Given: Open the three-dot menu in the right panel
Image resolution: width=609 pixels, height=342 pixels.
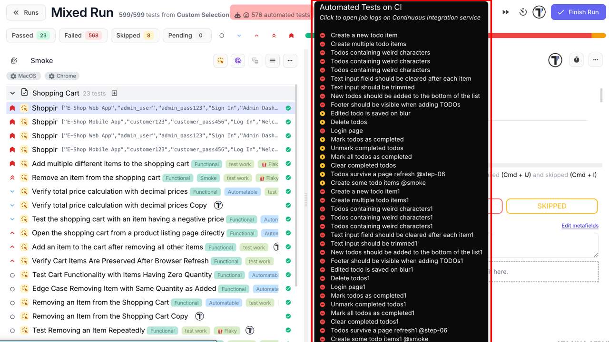Looking at the screenshot, I should (x=595, y=60).
